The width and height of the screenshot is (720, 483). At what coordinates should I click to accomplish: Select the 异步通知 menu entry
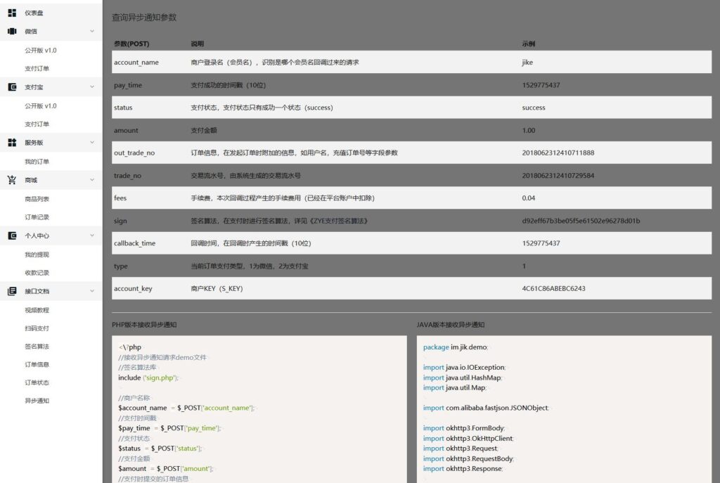37,401
